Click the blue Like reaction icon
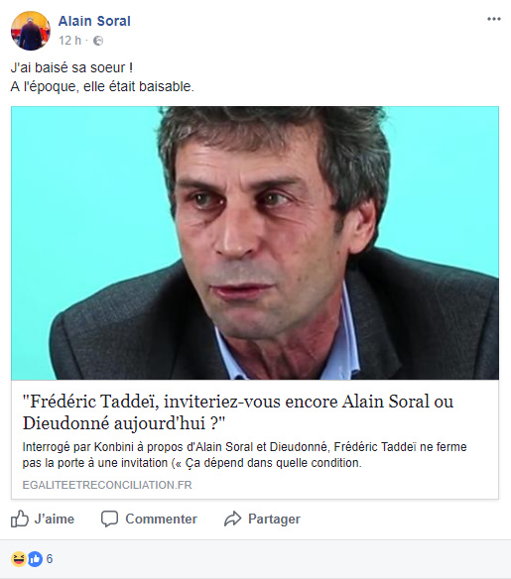Image resolution: width=511 pixels, height=579 pixels. [36, 559]
